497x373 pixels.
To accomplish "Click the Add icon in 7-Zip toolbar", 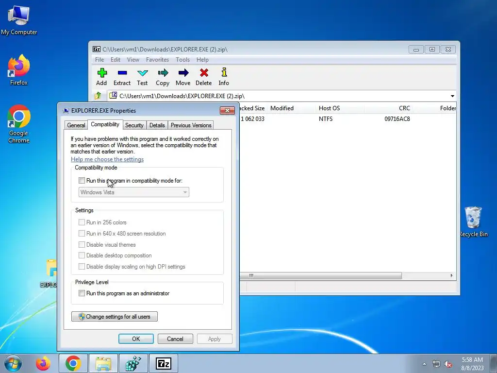I will (x=101, y=77).
